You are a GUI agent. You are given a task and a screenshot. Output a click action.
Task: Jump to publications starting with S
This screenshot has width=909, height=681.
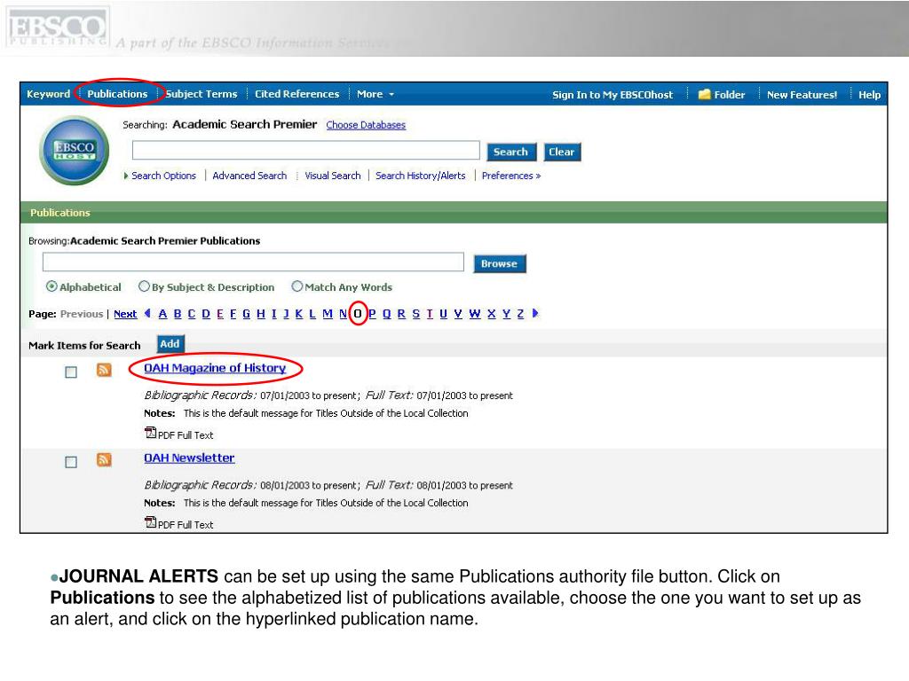(415, 313)
